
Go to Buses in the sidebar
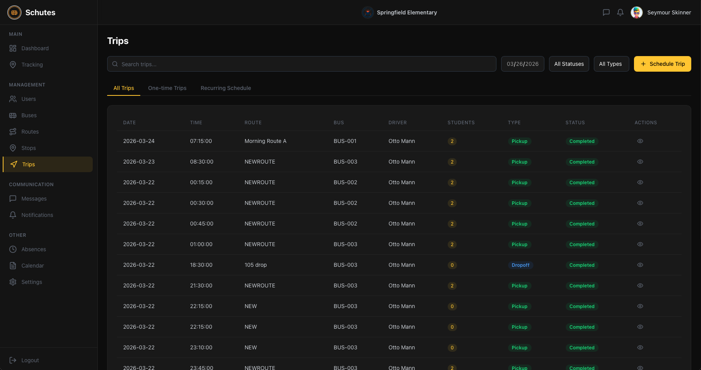29,115
